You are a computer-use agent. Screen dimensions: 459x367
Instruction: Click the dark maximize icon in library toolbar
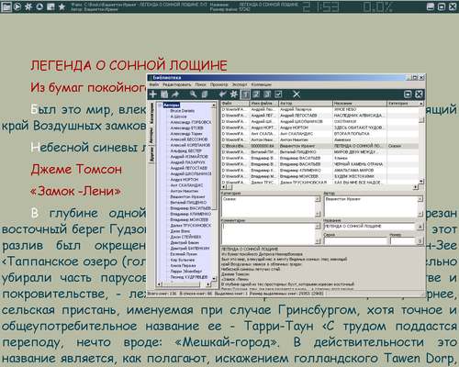point(408,95)
